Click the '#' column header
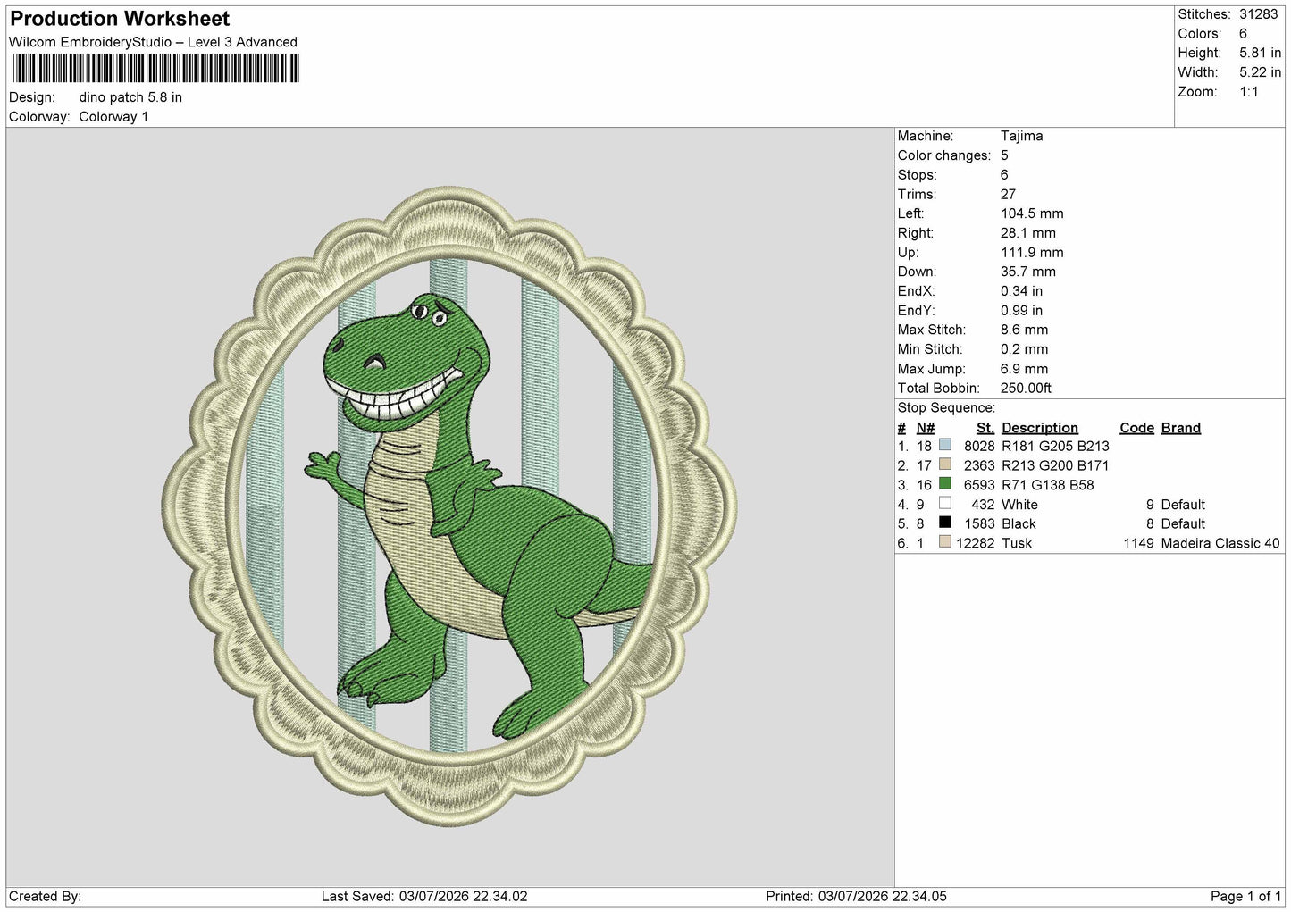 click(902, 428)
